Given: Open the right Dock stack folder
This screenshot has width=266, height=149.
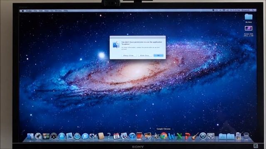Looking at the screenshot, I should (x=231, y=136).
